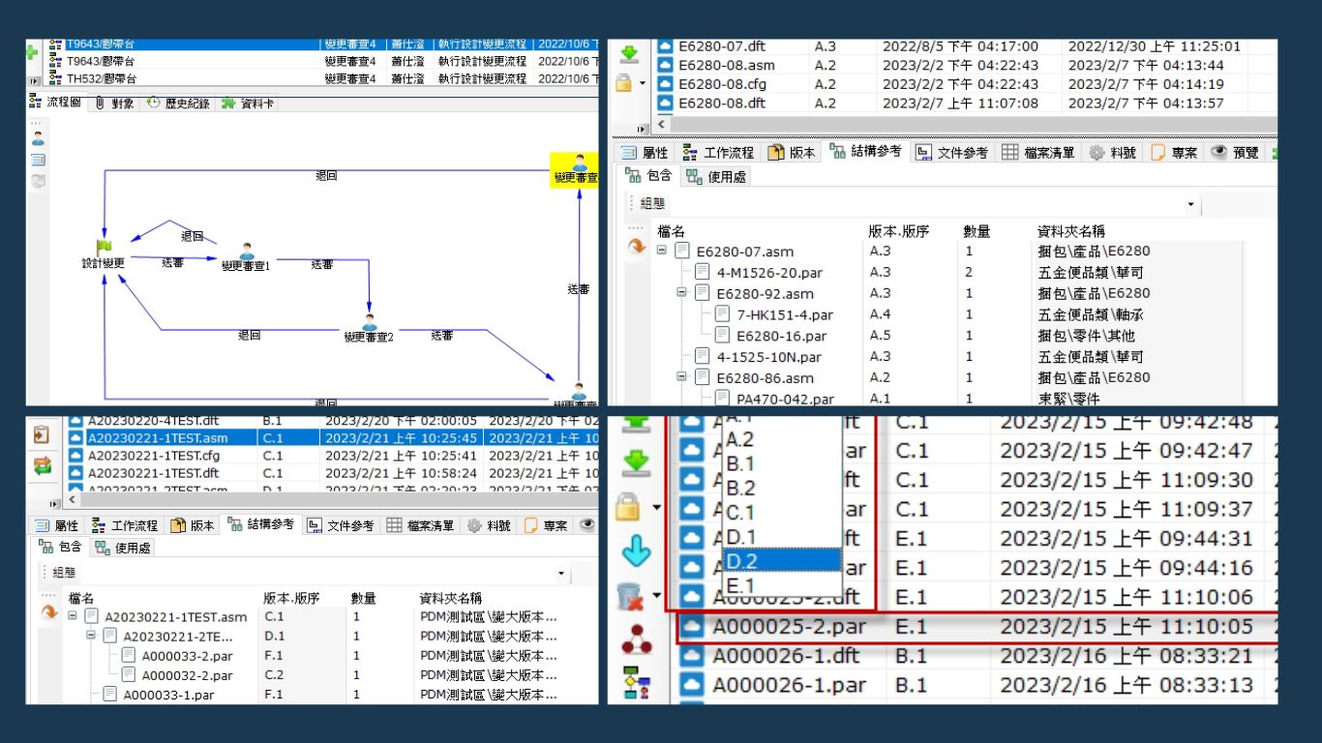Image resolution: width=1322 pixels, height=743 pixels.
Task: Click the blue down arrow icon
Action: 635,551
